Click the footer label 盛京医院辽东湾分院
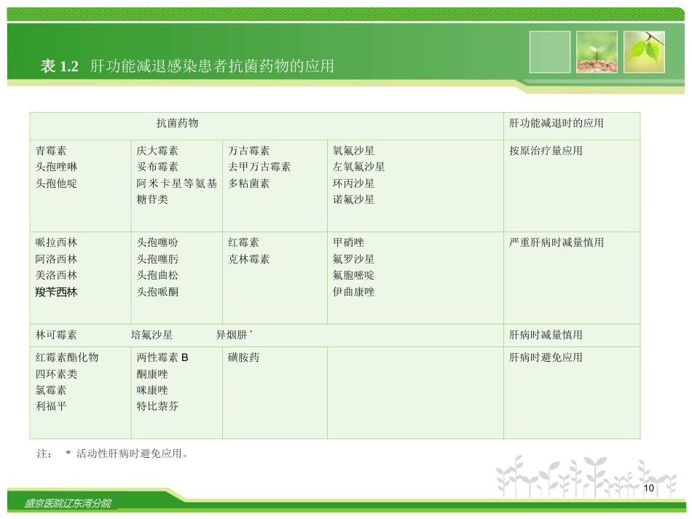This screenshot has height=519, width=692. click(x=68, y=504)
